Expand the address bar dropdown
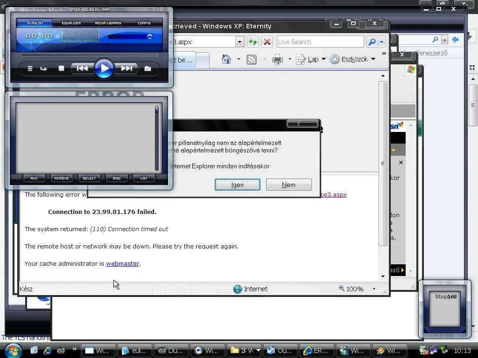478x358 pixels. click(239, 41)
